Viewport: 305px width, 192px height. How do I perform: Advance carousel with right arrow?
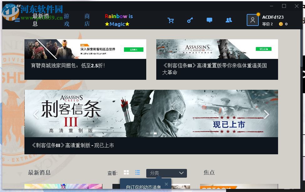pyautogui.click(x=266, y=115)
